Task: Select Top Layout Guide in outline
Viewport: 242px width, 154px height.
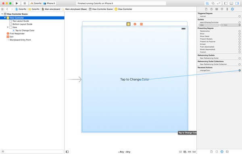Action: [21, 21]
